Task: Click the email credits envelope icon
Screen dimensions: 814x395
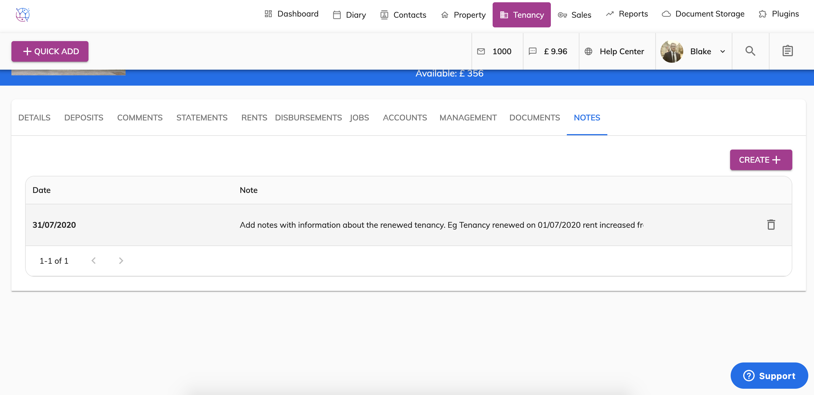Action: [481, 51]
